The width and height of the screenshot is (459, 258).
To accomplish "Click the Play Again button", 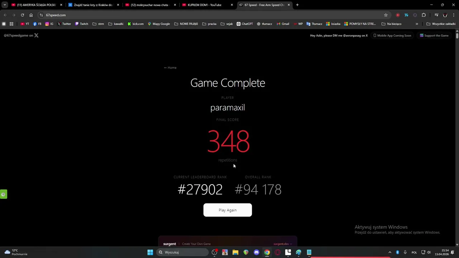I will 227,210.
